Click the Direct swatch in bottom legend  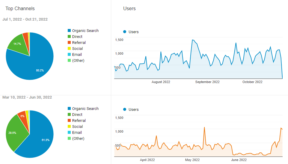point(69,115)
